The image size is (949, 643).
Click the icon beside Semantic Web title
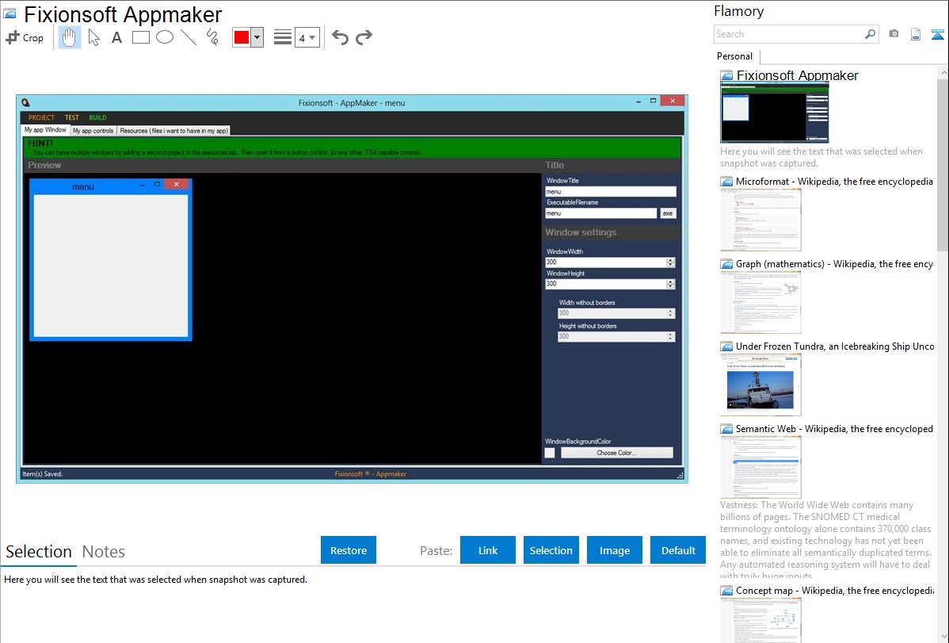pyautogui.click(x=726, y=428)
